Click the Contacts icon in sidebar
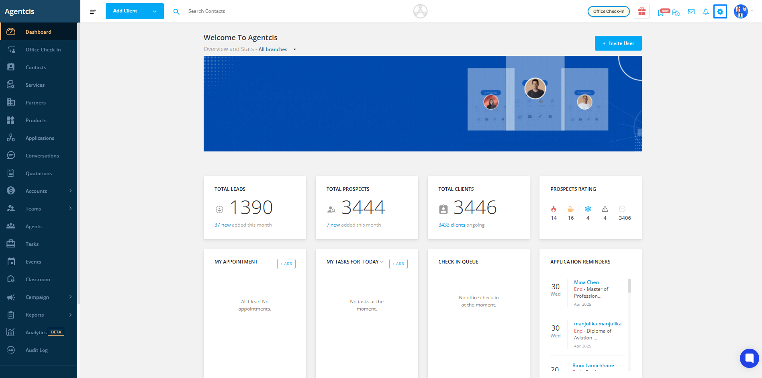Screen dimensions: 762x378 (11, 67)
